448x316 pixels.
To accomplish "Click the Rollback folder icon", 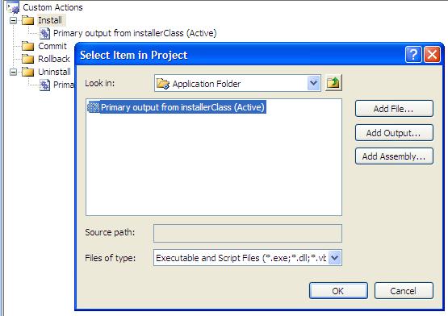I will [x=27, y=59].
